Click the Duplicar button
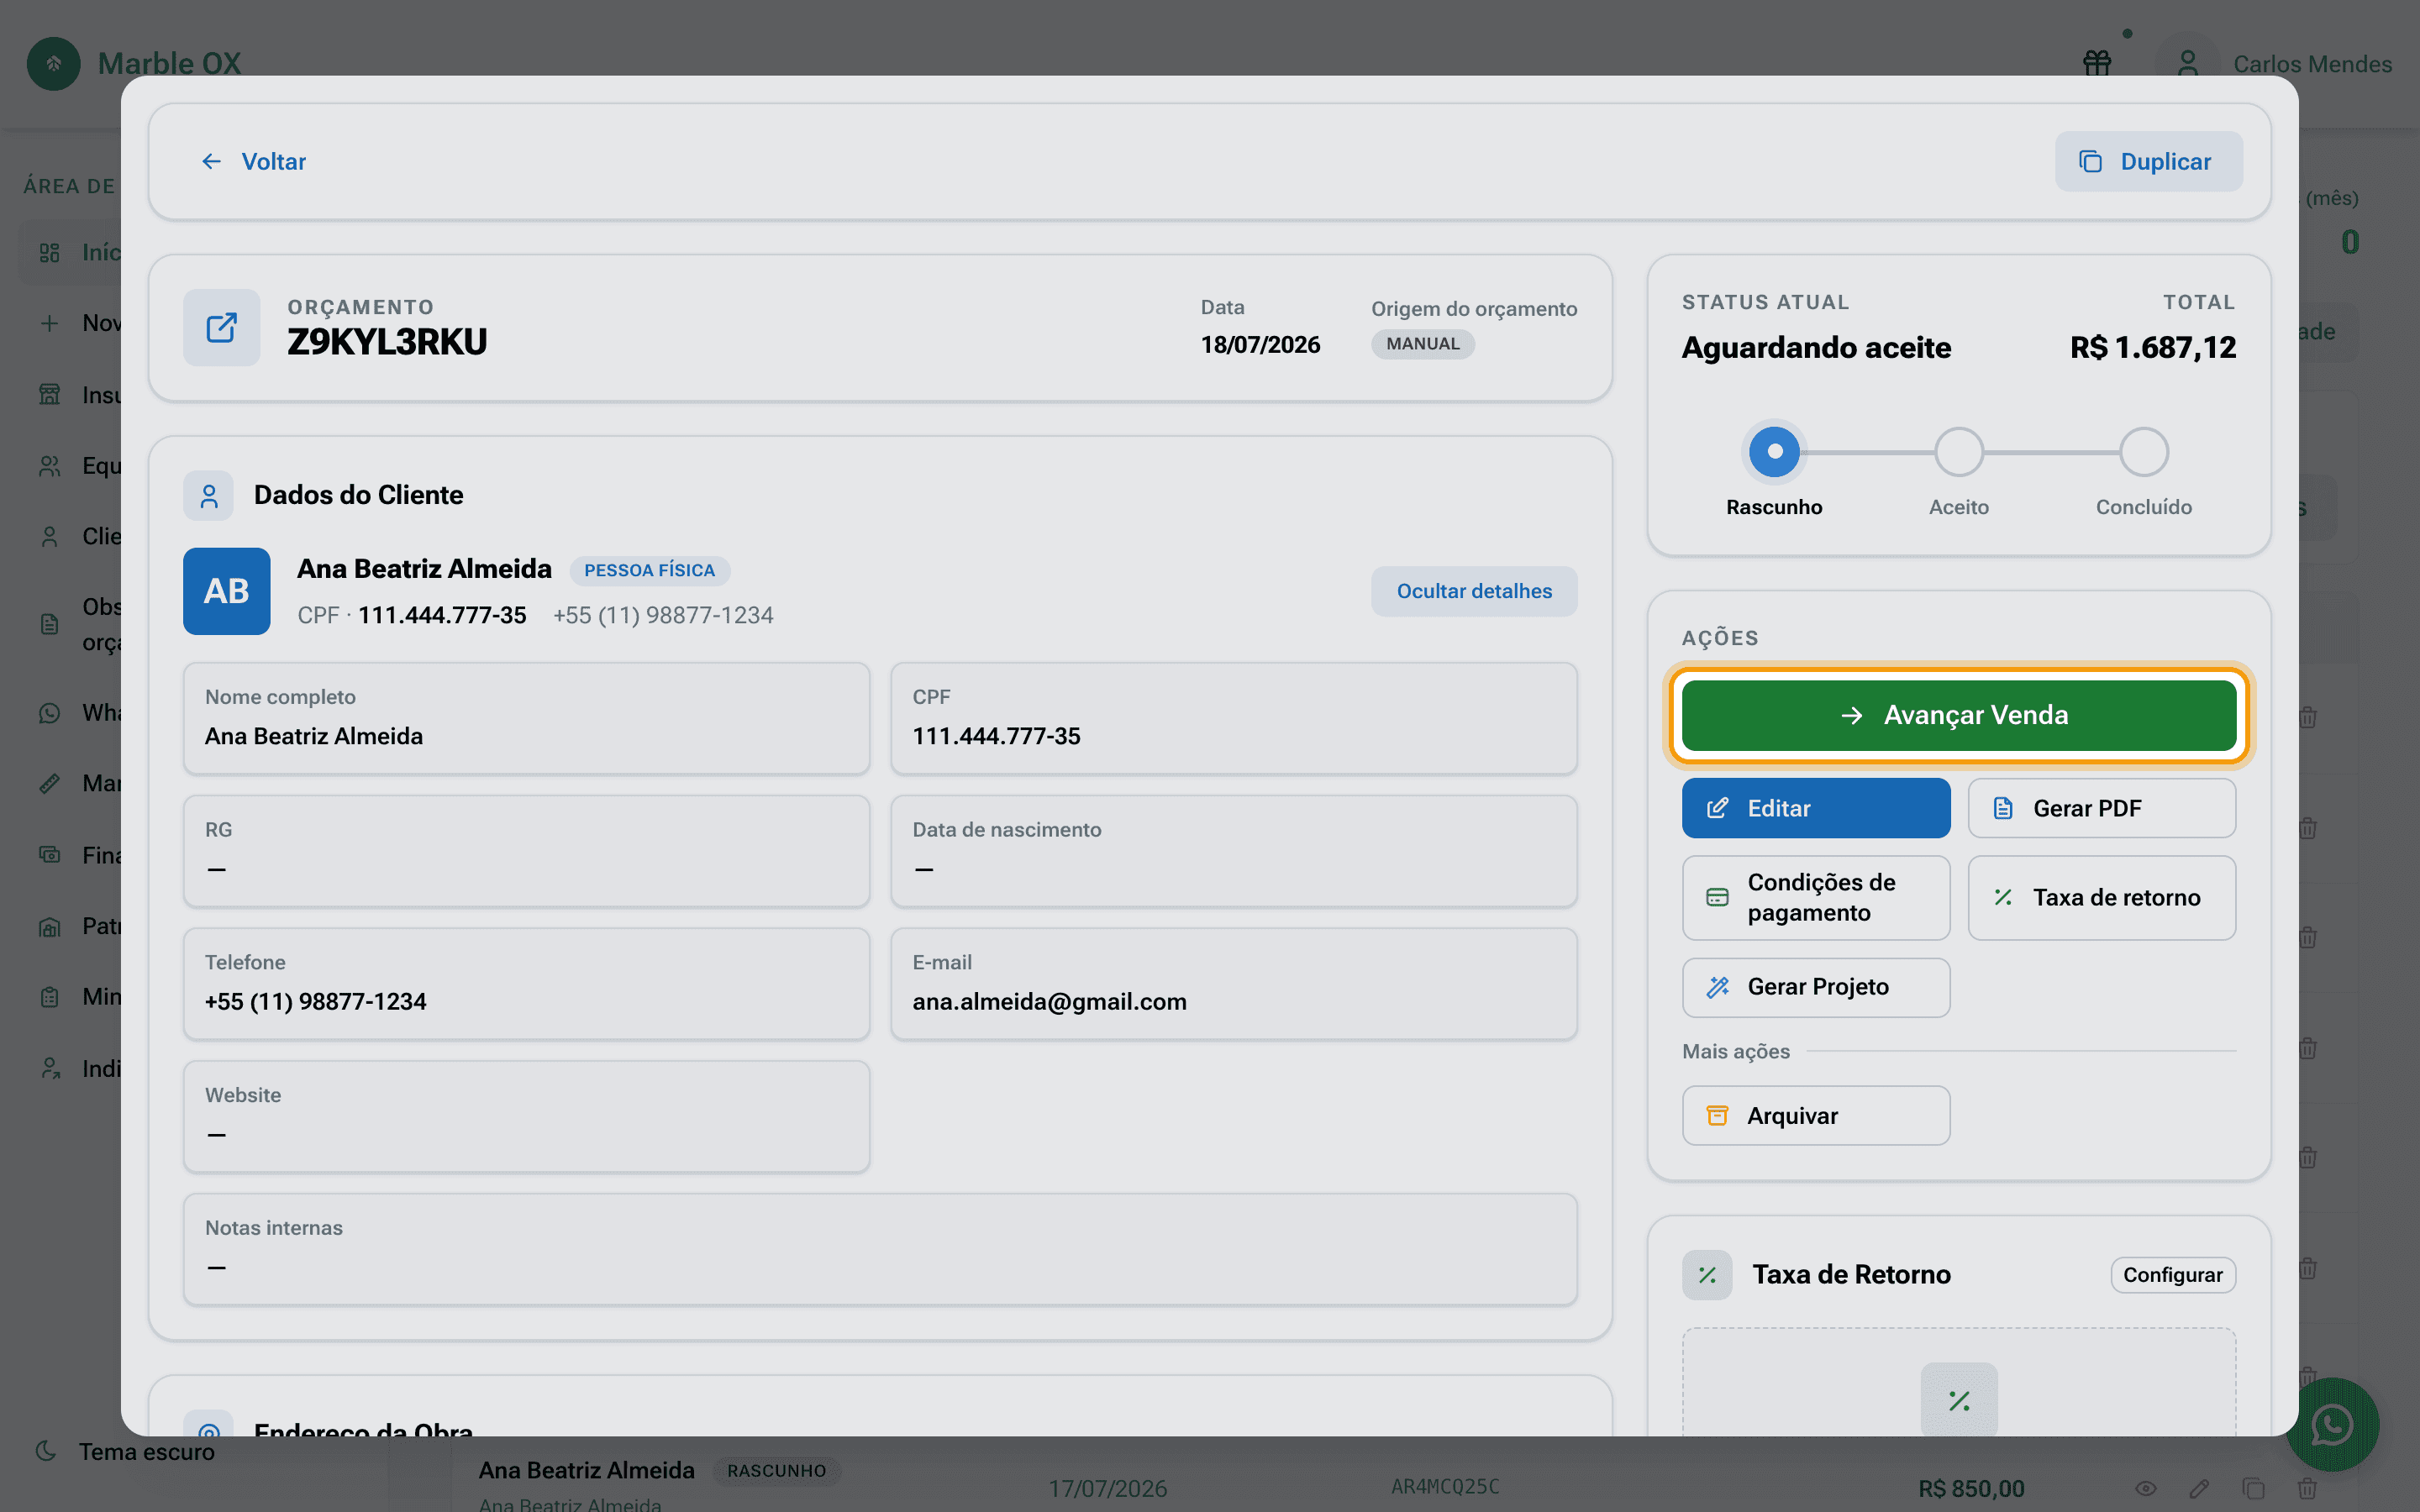2420x1512 pixels. [x=2148, y=161]
